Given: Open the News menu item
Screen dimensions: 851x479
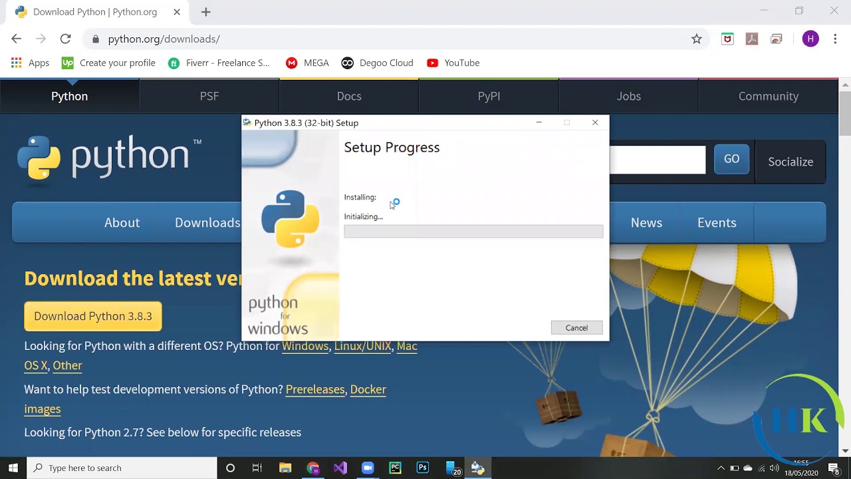Looking at the screenshot, I should 646,223.
